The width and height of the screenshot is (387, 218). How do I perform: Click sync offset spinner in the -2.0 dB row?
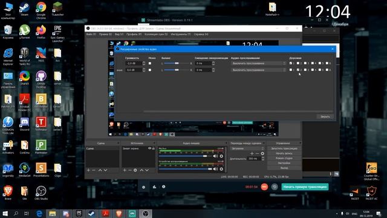tap(213, 63)
